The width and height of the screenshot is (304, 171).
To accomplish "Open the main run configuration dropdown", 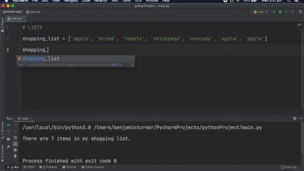I will tap(261, 12).
